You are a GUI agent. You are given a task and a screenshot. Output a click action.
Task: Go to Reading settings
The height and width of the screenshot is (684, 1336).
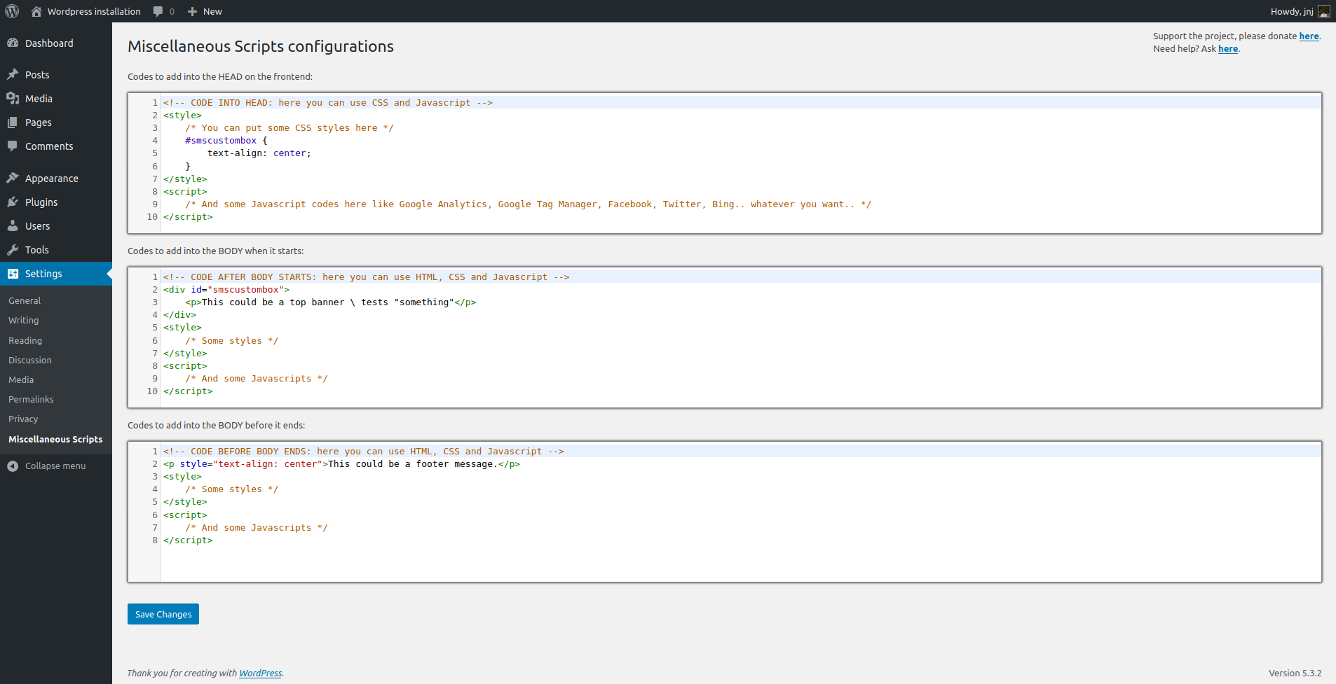click(x=25, y=340)
